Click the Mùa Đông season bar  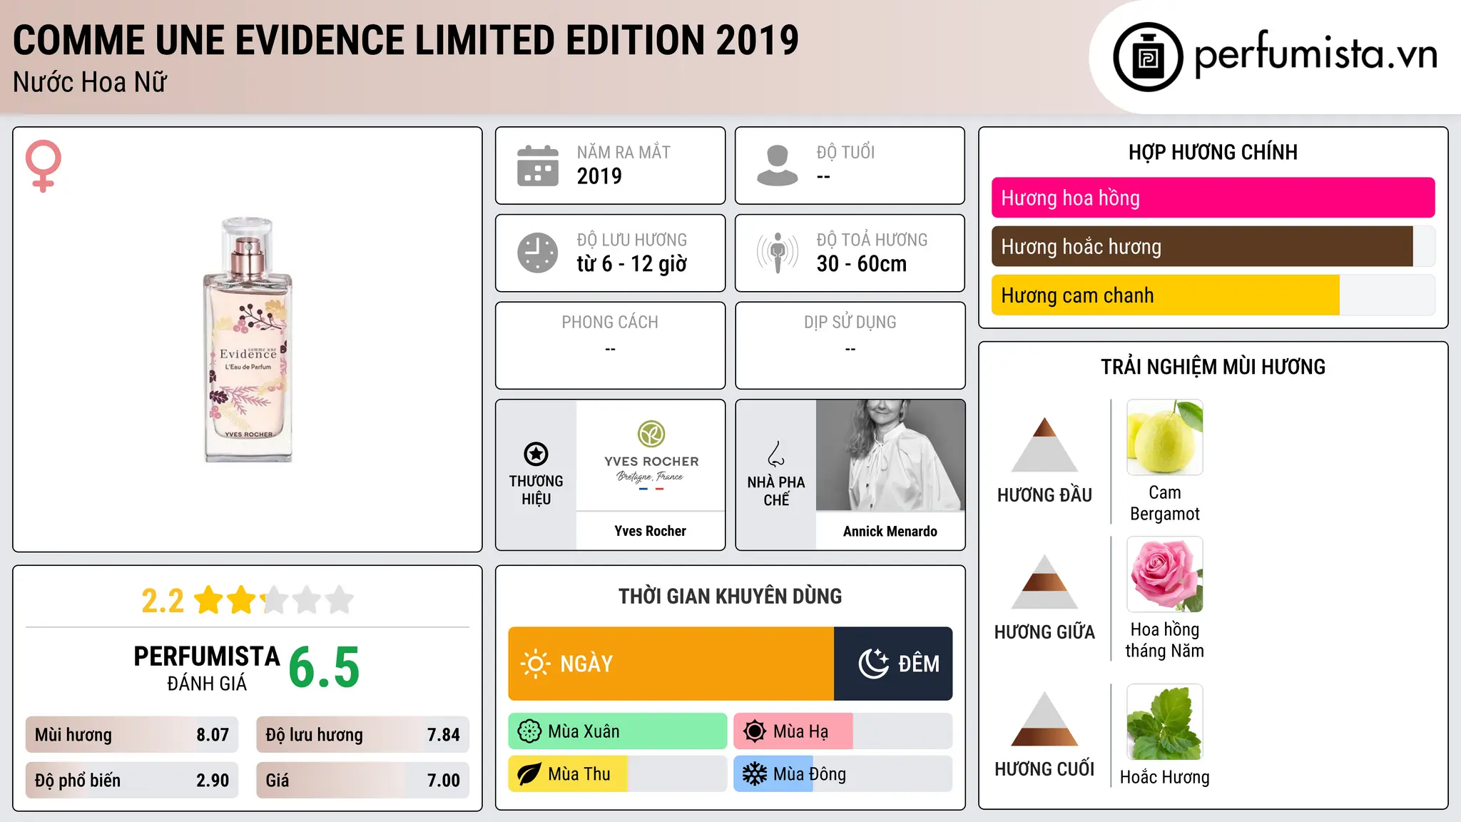pos(843,774)
